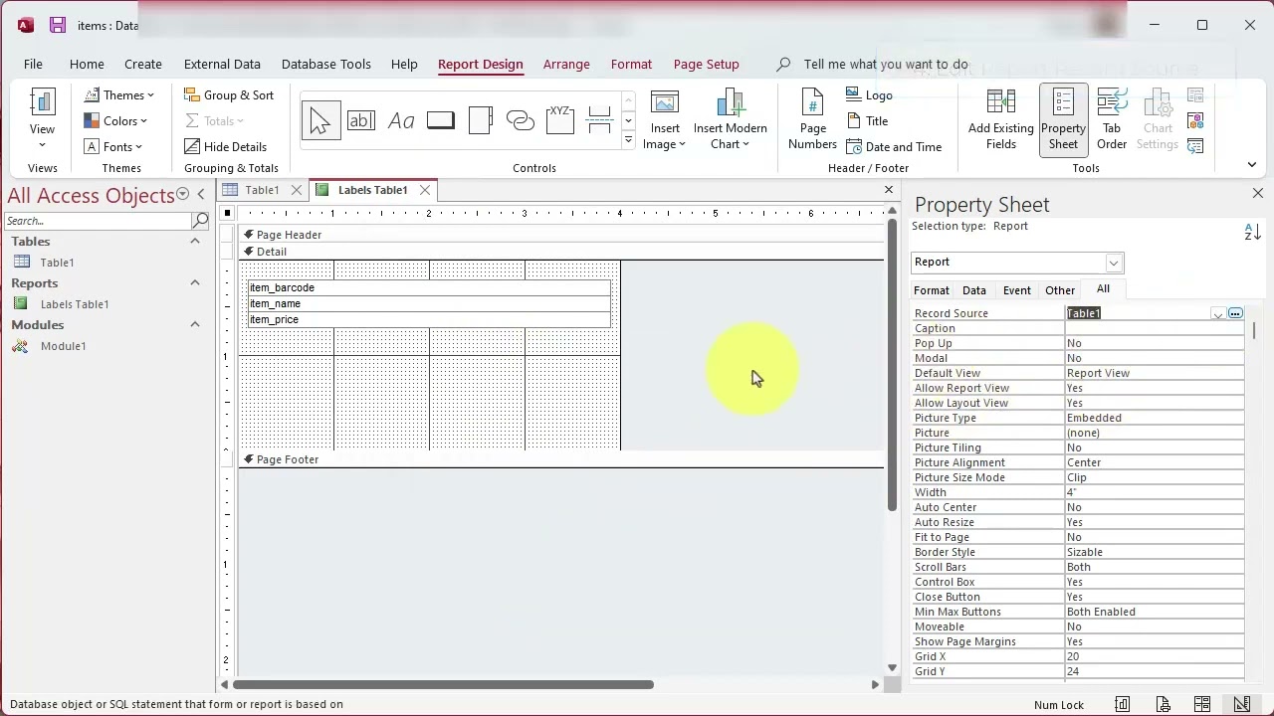Open the Event tab in the Property Sheet
The image size is (1274, 716).
click(x=1016, y=290)
